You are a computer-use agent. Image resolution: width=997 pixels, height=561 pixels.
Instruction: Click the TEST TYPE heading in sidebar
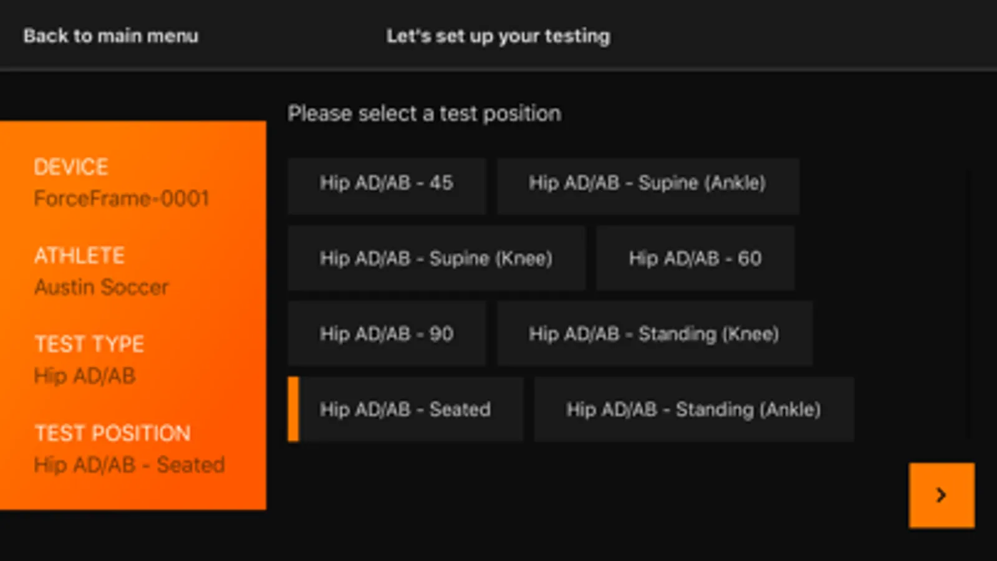click(89, 344)
